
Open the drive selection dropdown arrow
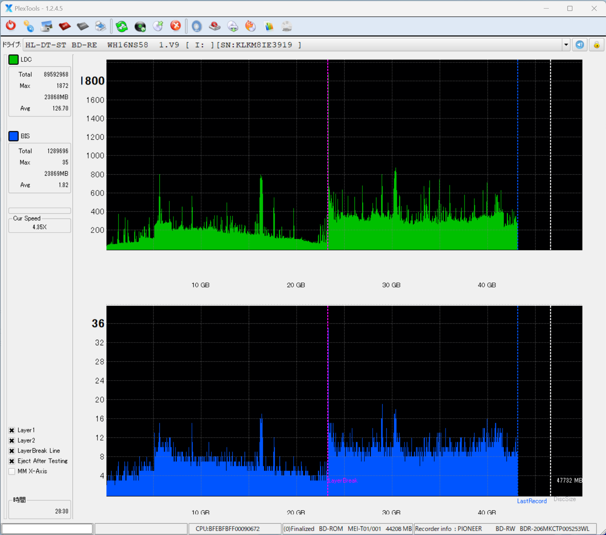click(x=566, y=45)
